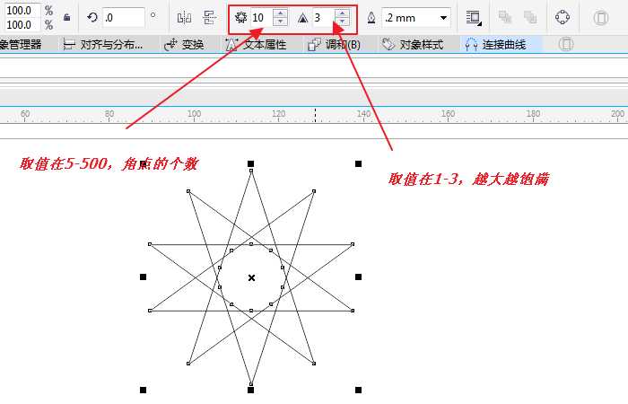This screenshot has height=404, width=628.
Task: Click the bottom-center selection handle
Action: pos(250,390)
